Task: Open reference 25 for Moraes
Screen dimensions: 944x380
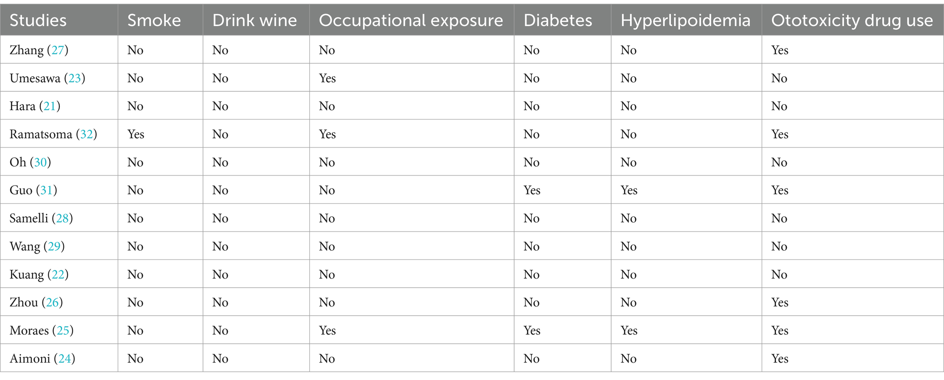Action: tap(63, 330)
